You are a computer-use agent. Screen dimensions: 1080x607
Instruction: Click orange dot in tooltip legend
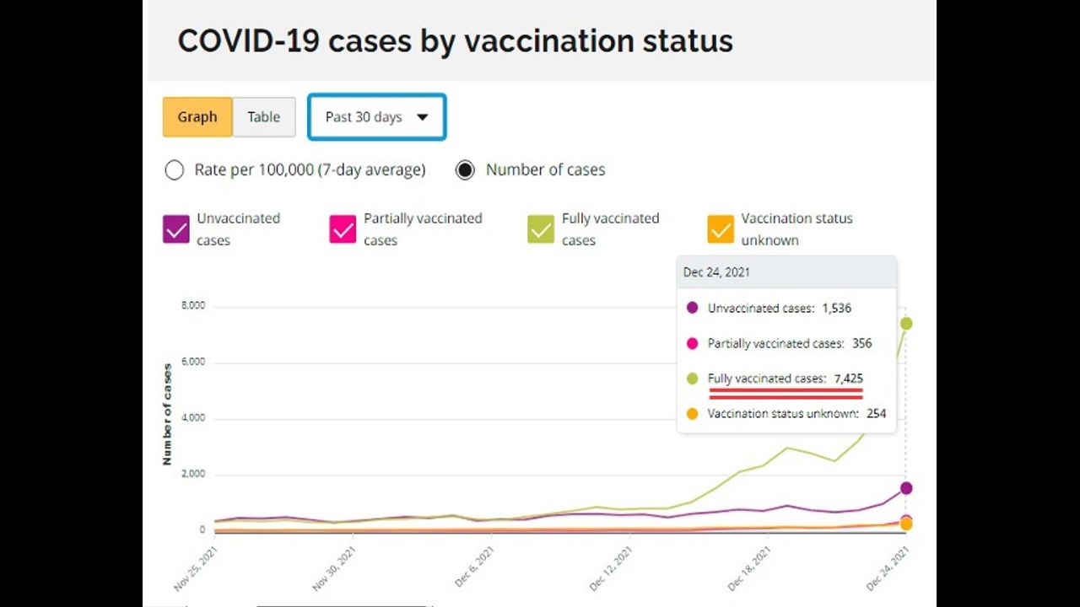[x=693, y=414]
